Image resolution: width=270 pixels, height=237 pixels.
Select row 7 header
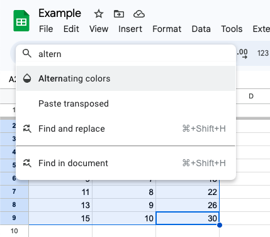pos(14,192)
